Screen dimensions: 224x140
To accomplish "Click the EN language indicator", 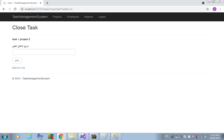I will click(167, 136).
